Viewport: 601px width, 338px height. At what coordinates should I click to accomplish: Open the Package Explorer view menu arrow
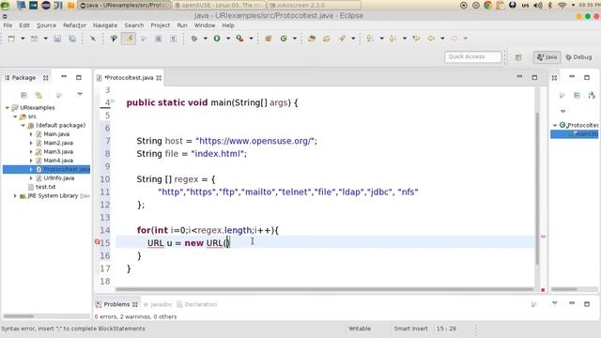tap(80, 94)
